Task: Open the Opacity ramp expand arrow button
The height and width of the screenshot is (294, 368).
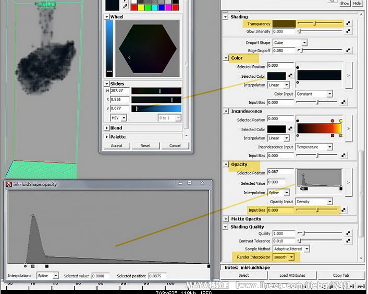Action: coord(348,182)
